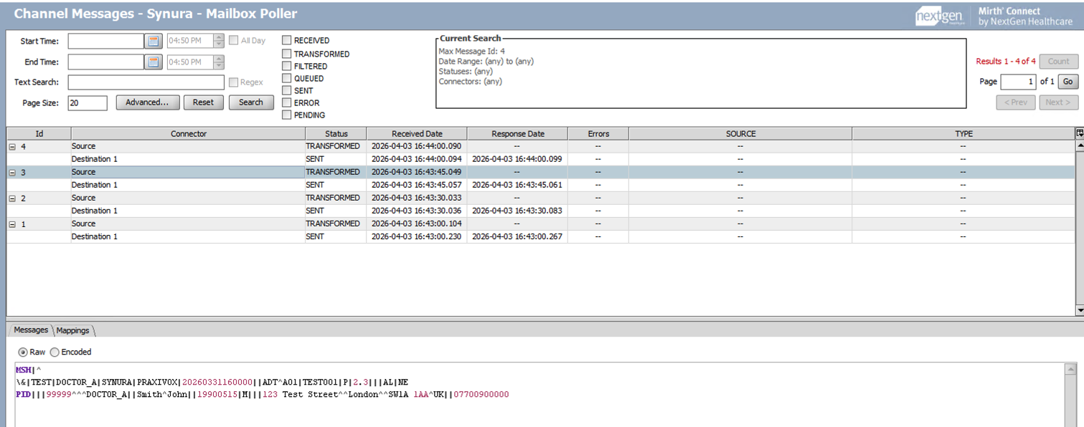Select the Encoded radio button
Image resolution: width=1084 pixels, height=427 pixels.
tap(55, 352)
